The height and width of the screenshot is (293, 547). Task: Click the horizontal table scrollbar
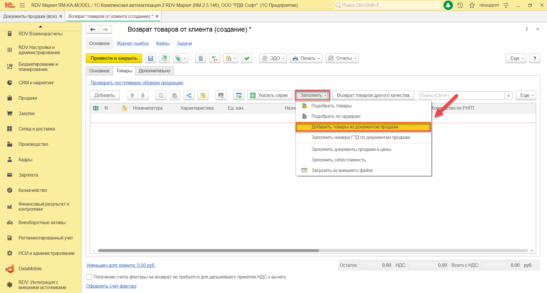pos(208,251)
